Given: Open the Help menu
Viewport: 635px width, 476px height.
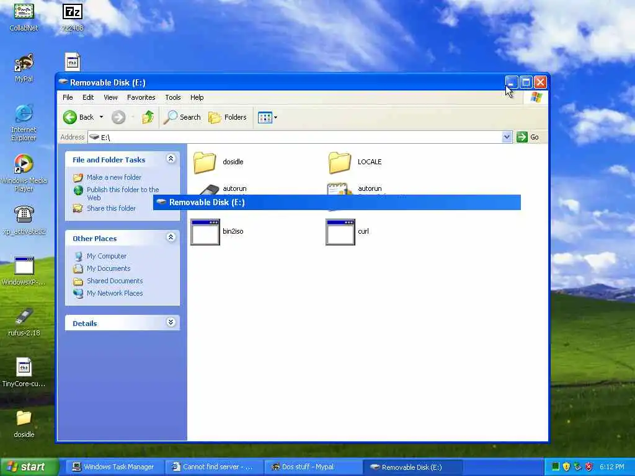Looking at the screenshot, I should pos(197,97).
